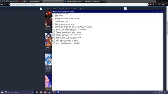This screenshot has height=94, width=168.
Task: Go back with the browser back arrow
Action: click(x=2, y=5)
